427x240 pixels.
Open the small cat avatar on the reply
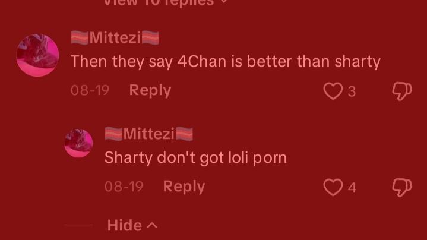pos(78,143)
